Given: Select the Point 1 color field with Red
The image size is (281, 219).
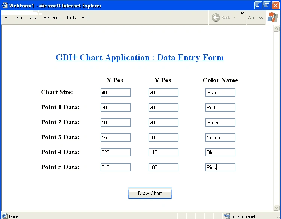Looking at the screenshot, I should pos(220,107).
